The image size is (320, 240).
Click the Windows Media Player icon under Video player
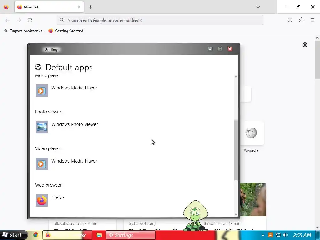(42, 164)
